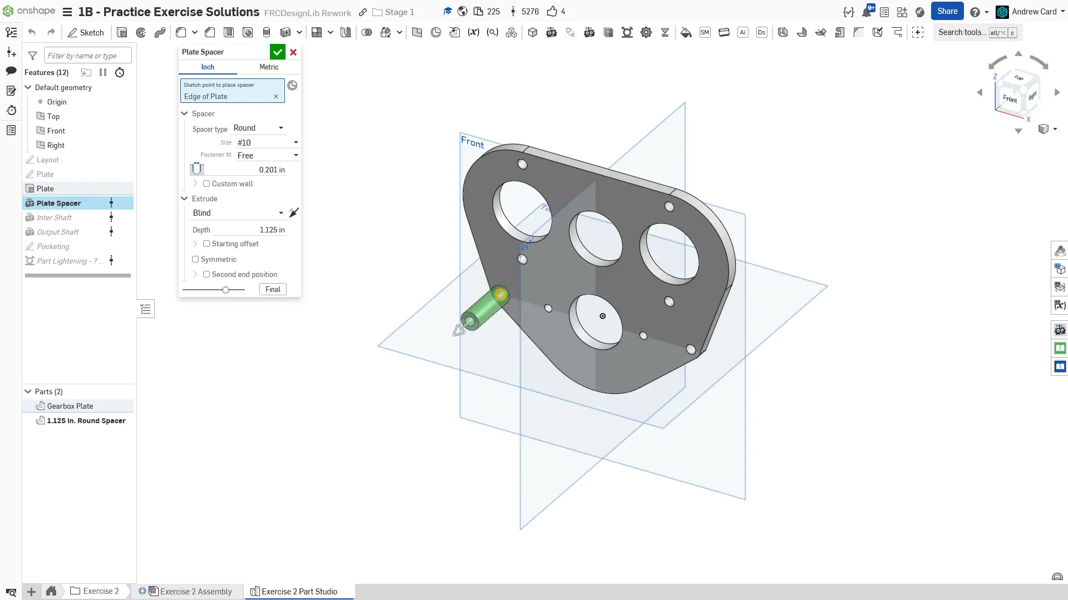Click the flip direction arrow next to Blind
1068x600 pixels.
294,213
